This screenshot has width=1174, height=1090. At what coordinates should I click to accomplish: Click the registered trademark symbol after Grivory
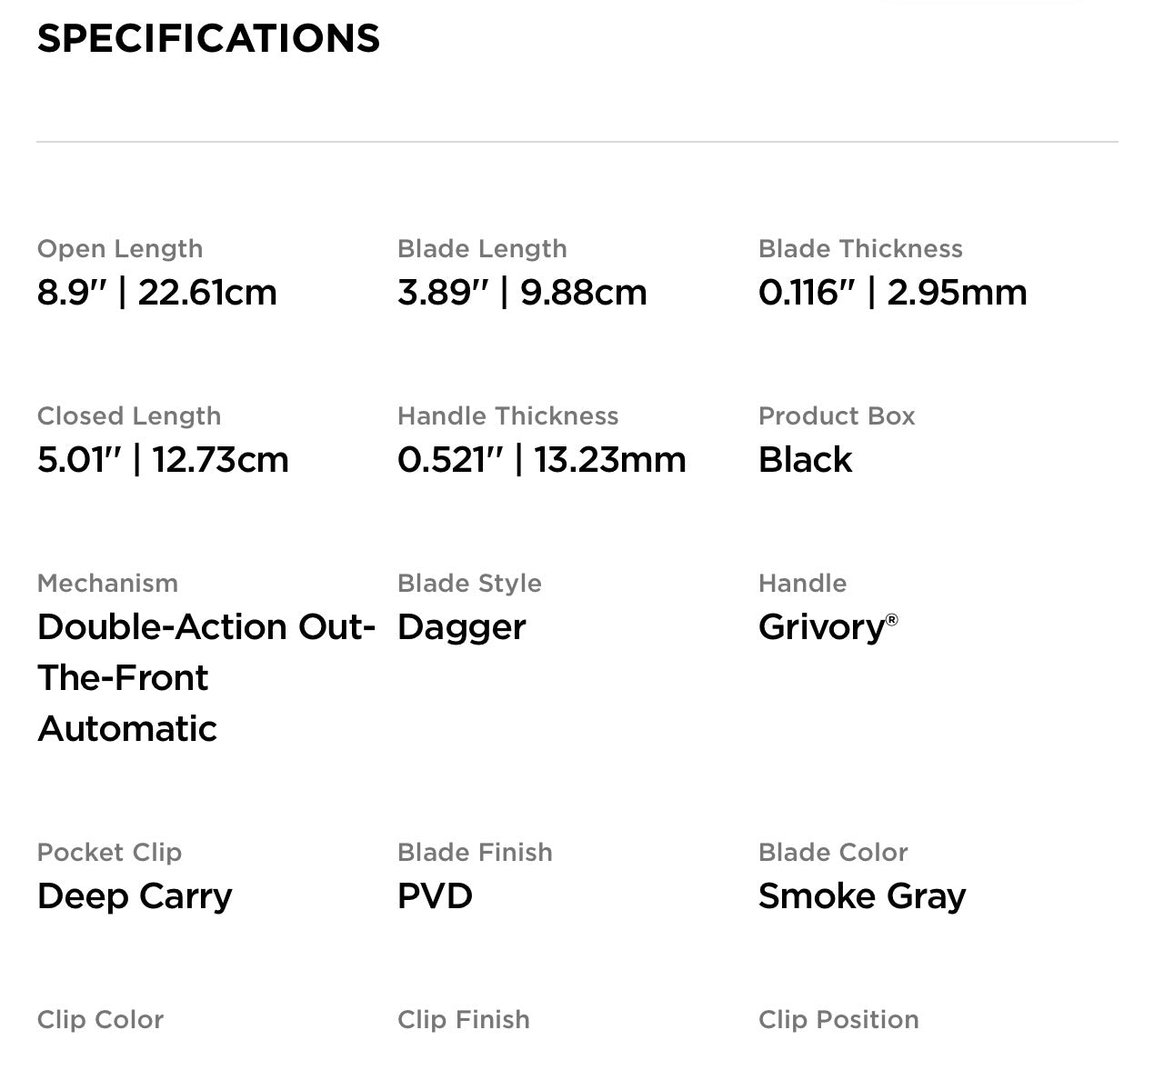click(x=891, y=619)
